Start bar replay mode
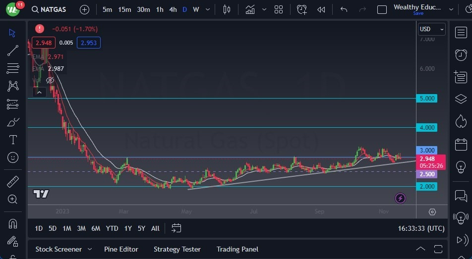Image resolution: width=472 pixels, height=259 pixels. tap(321, 9)
